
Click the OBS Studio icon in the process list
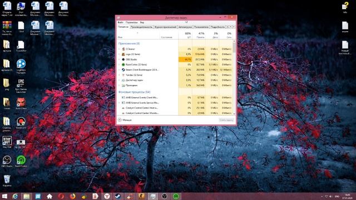click(123, 59)
